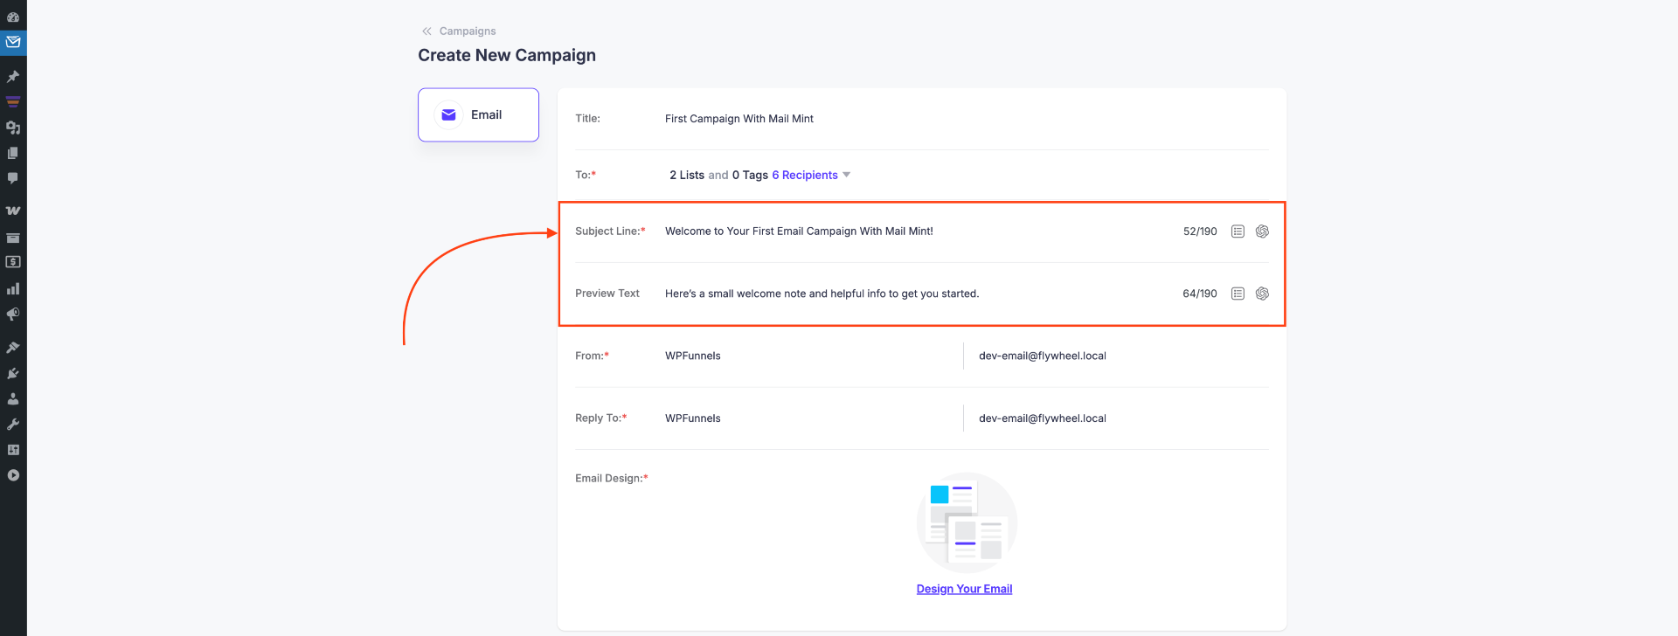Open the Payments dollar sidebar icon
Viewport: 1678px width, 636px height.
(13, 262)
